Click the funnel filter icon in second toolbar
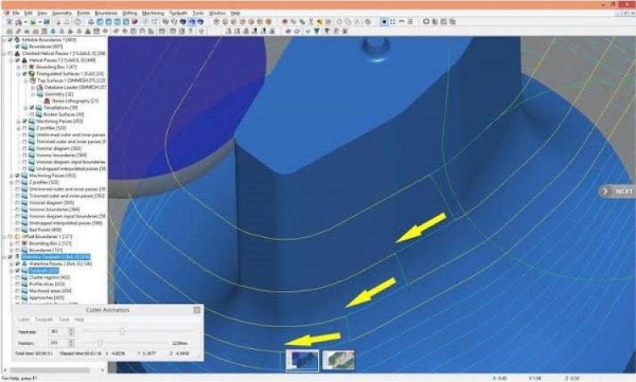 click(316, 31)
